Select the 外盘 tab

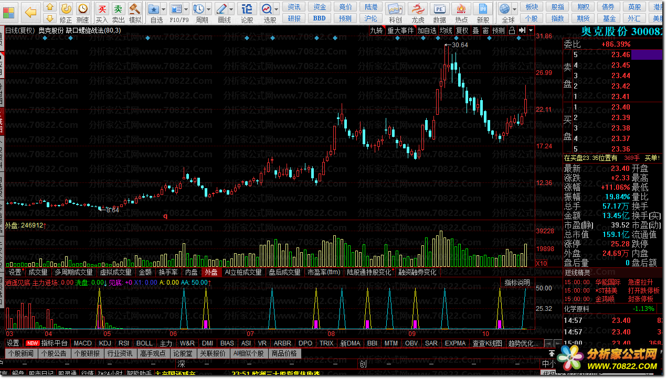[x=211, y=272]
